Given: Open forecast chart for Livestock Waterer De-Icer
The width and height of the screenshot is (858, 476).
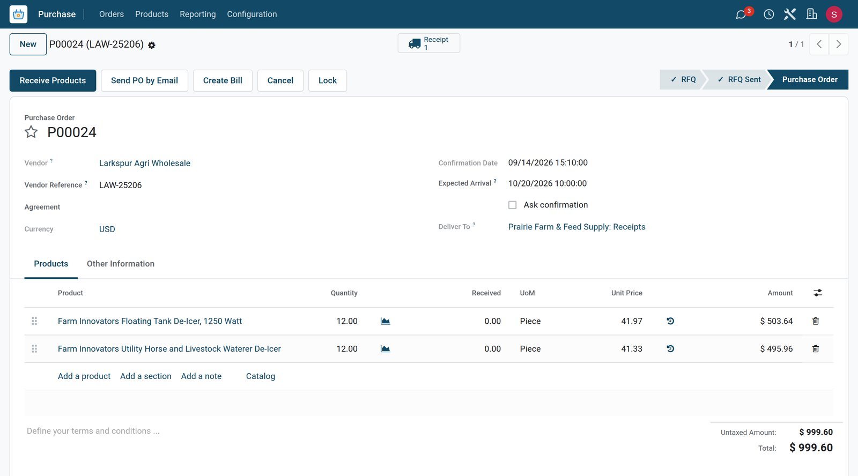Looking at the screenshot, I should pyautogui.click(x=385, y=348).
